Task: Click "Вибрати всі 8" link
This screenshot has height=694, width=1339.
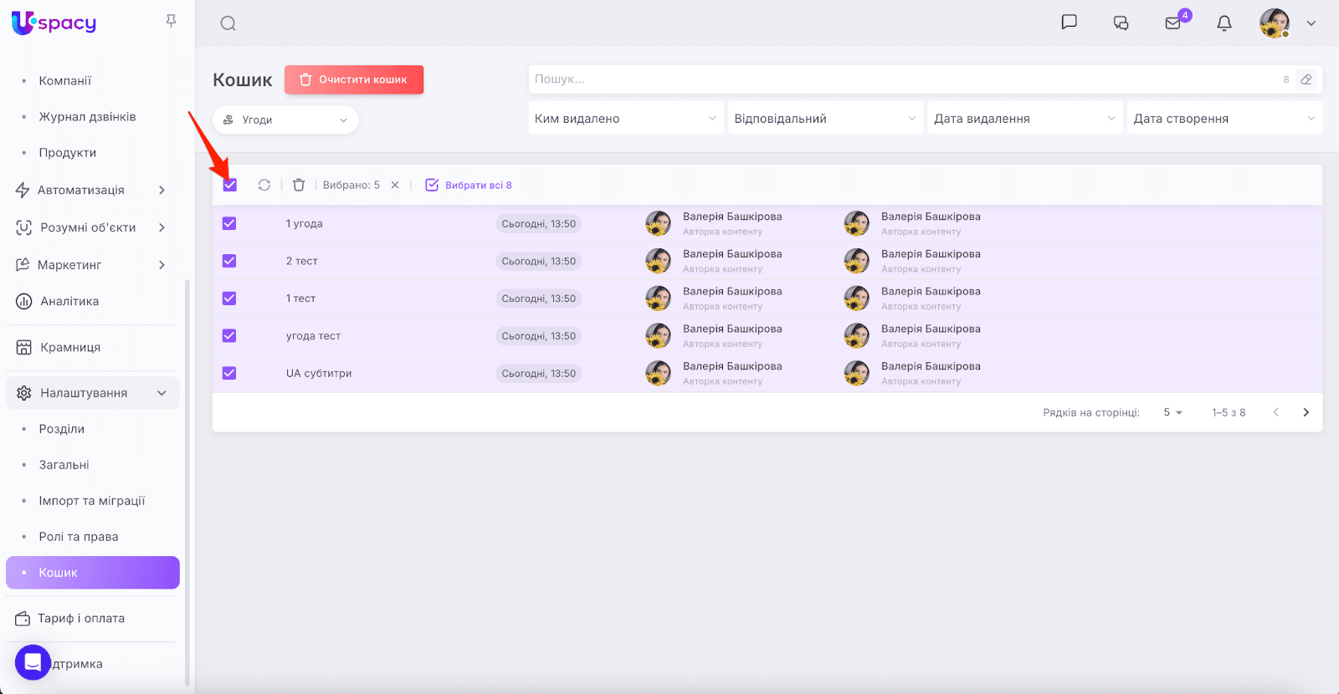Action: [469, 185]
